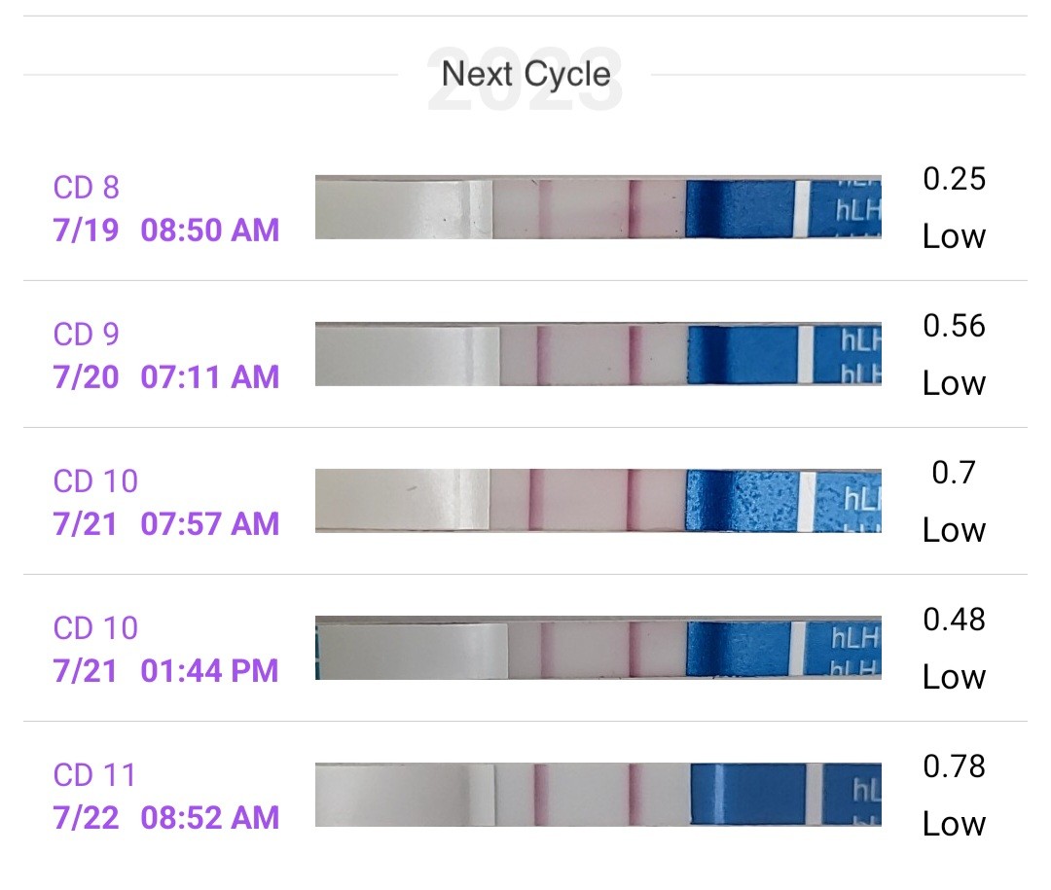
Task: Tap the CD 11 day label
Action: 94,775
